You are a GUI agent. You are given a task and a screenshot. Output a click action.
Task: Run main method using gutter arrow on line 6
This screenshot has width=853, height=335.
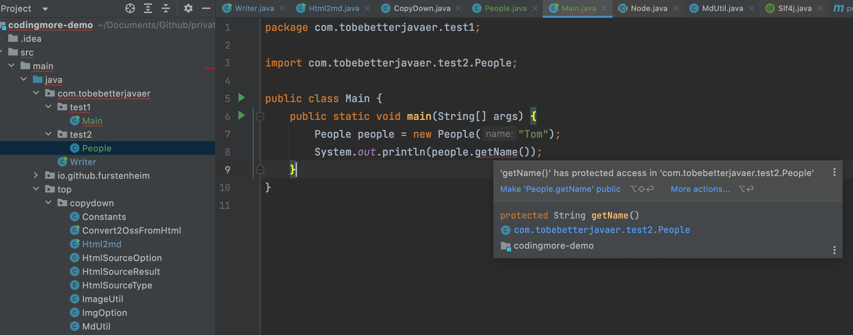click(242, 115)
